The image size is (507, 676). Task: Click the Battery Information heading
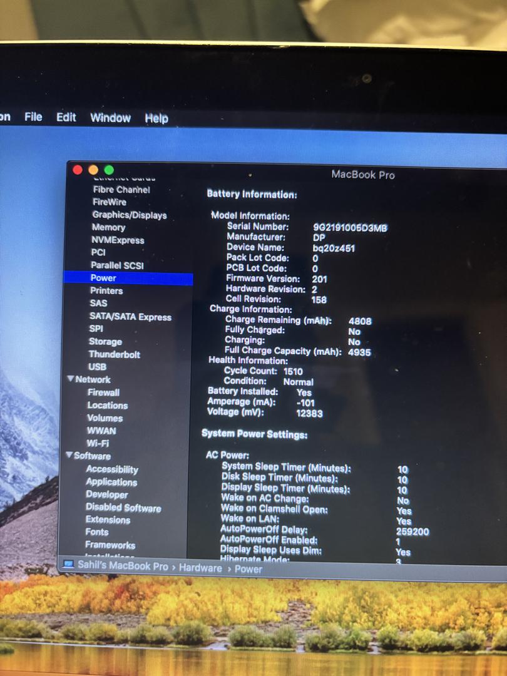(x=252, y=195)
